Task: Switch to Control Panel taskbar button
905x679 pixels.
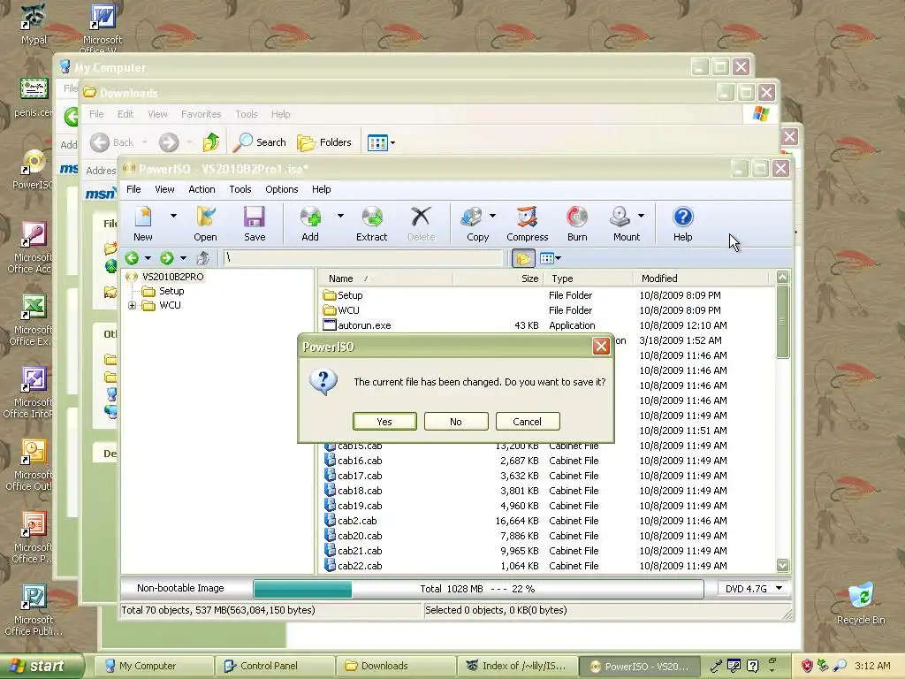Action: [x=275, y=666]
